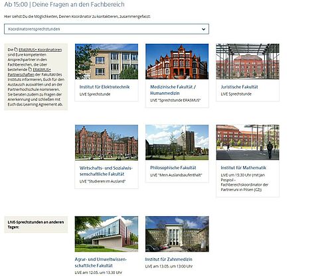Open Philosophische Fakultät building photo

(x=177, y=143)
